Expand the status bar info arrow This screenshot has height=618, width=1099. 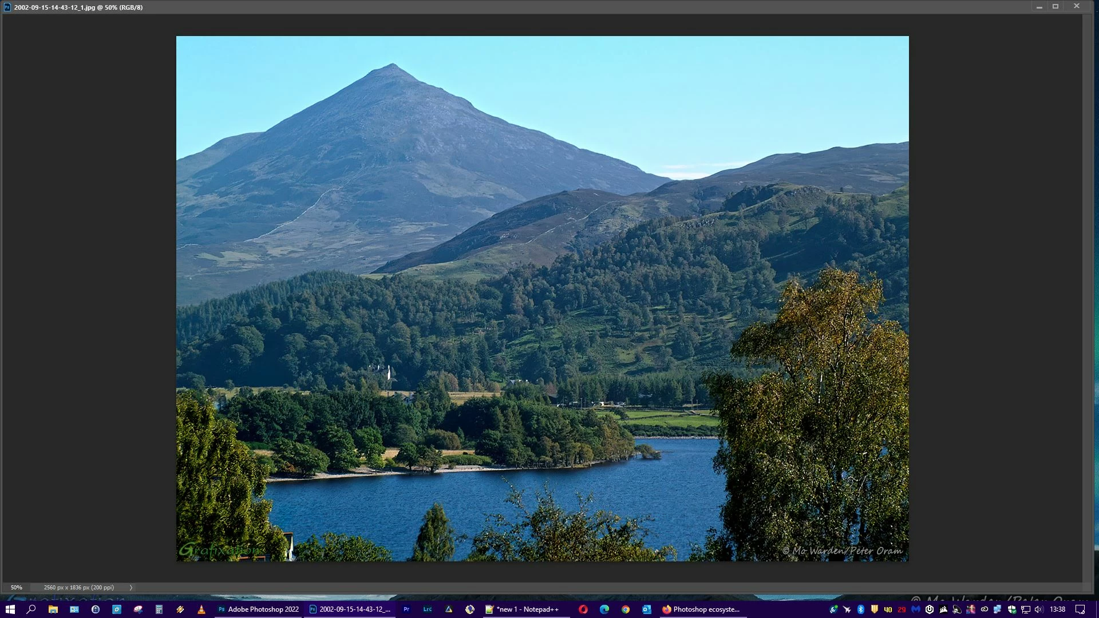[x=131, y=588]
